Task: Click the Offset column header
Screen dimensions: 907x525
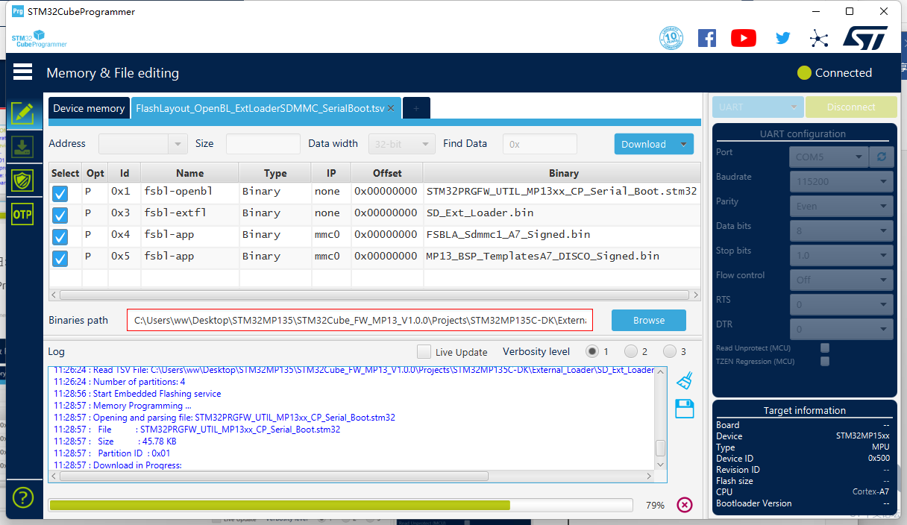Action: click(x=387, y=173)
